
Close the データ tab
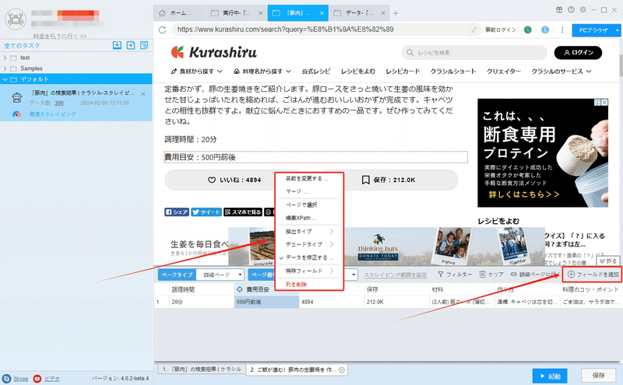[x=383, y=13]
